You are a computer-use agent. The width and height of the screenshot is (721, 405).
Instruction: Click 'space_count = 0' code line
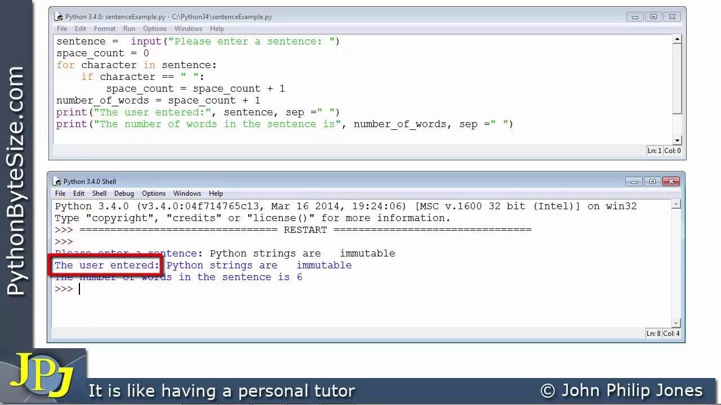103,53
